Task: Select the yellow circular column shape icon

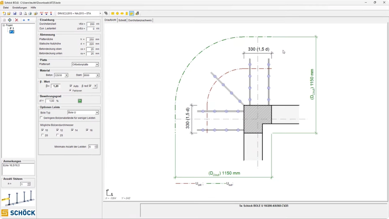Action: (x=117, y=13)
